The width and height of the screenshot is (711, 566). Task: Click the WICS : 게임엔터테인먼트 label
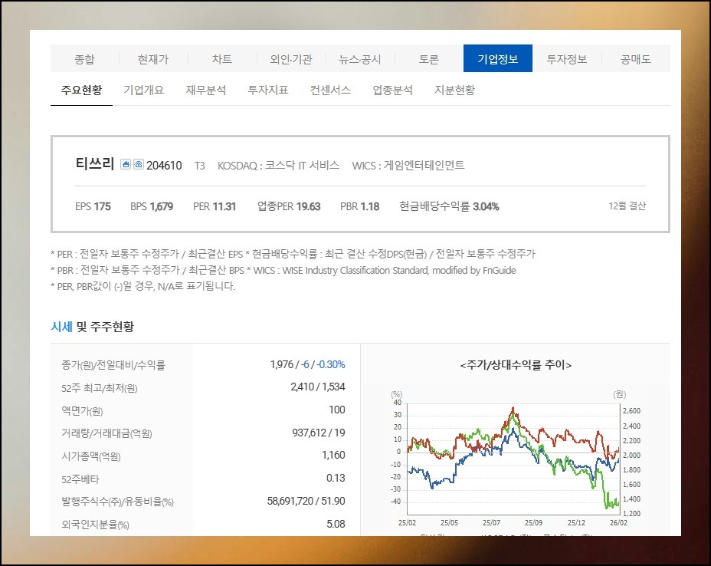tap(408, 165)
